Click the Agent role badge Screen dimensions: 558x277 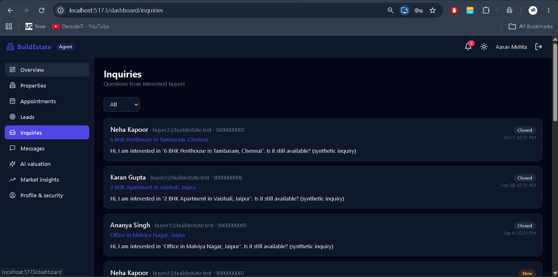[65, 47]
